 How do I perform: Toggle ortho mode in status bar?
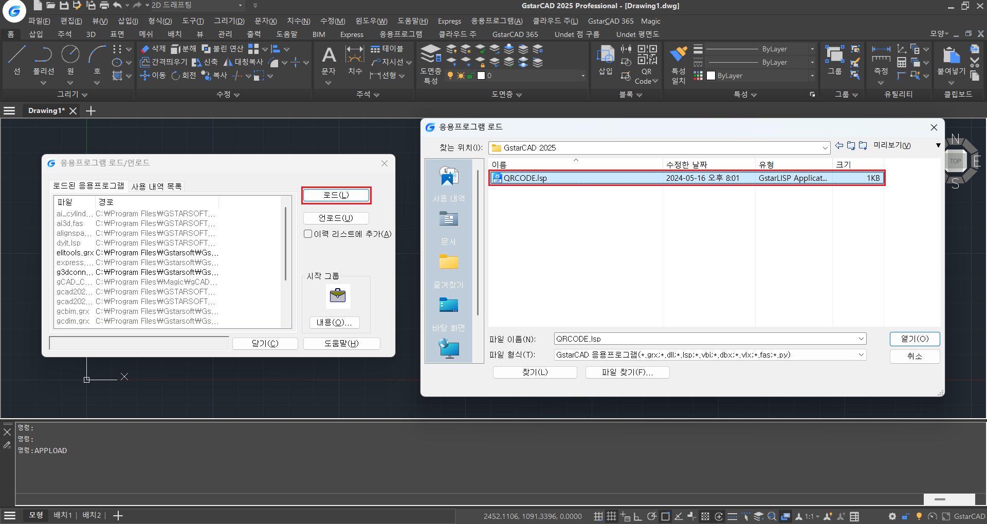638,516
